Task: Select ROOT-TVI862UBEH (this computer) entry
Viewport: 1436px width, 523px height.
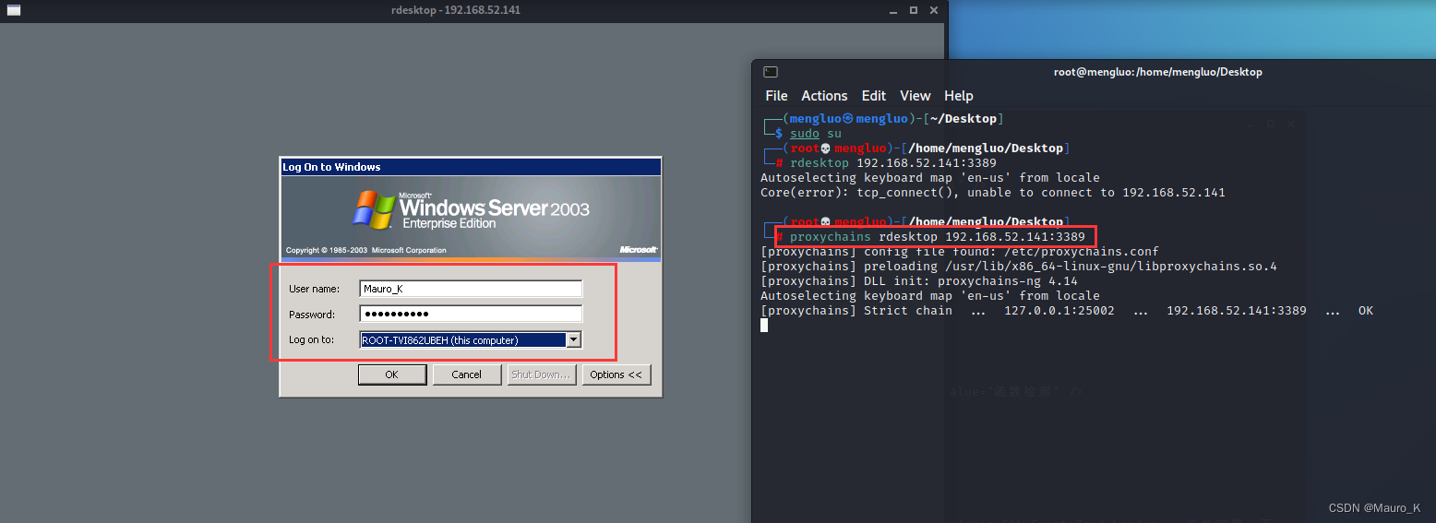Action: click(462, 339)
